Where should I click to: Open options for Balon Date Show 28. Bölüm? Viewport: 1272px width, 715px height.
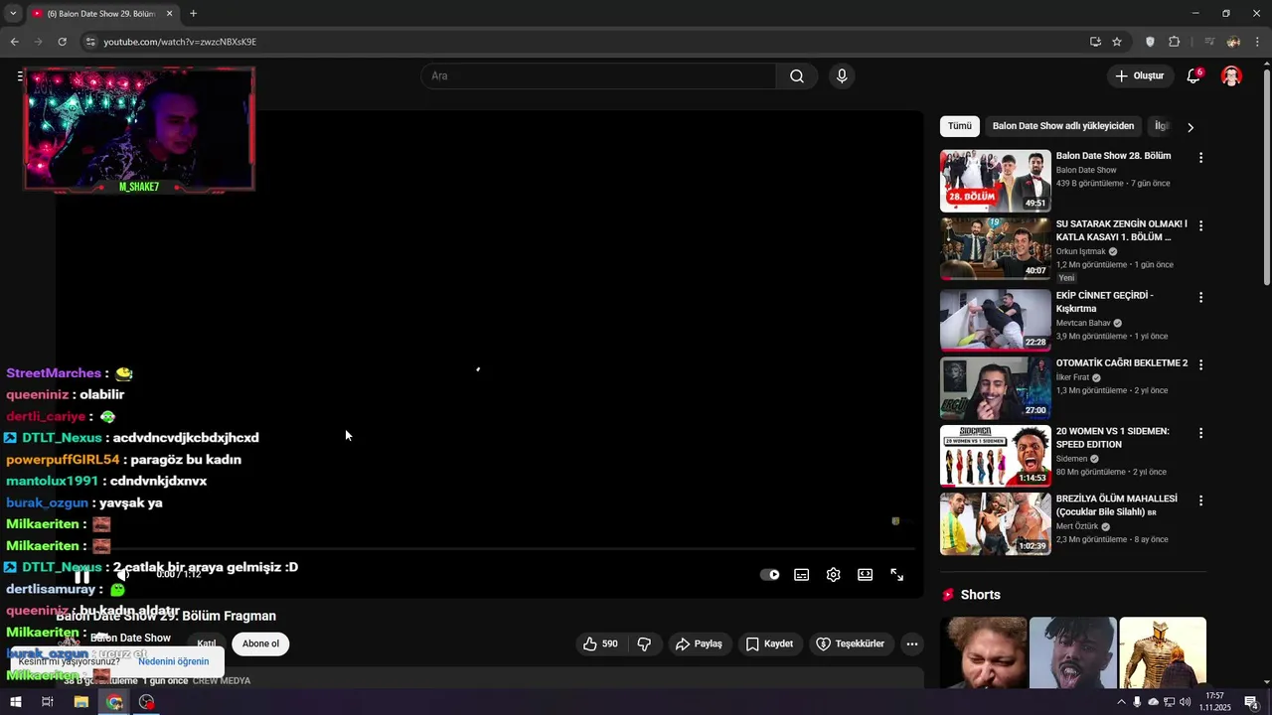click(x=1200, y=158)
